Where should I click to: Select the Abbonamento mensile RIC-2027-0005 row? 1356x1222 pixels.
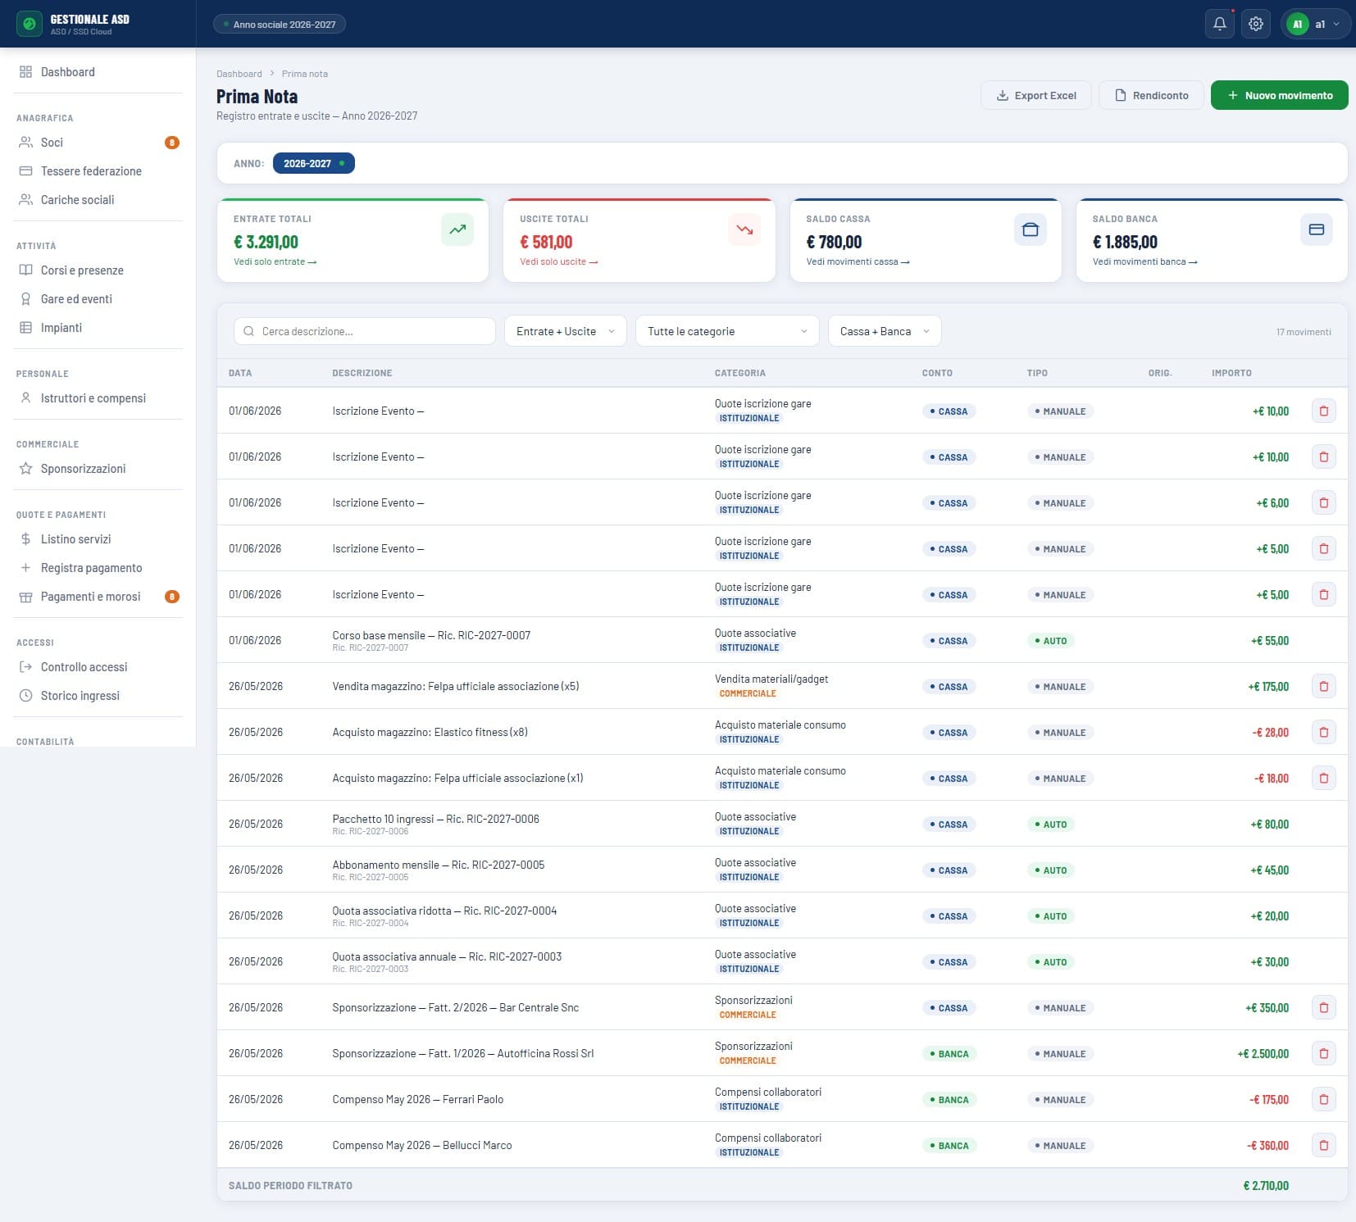[782, 870]
